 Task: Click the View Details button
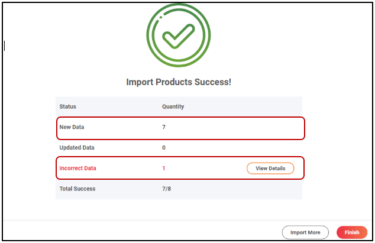click(270, 169)
